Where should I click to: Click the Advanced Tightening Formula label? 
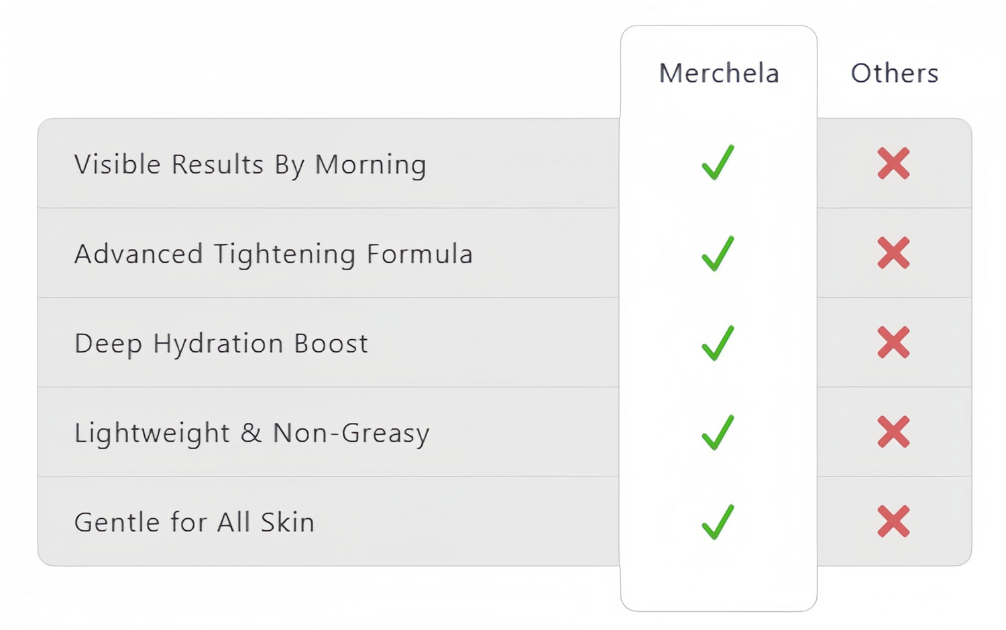click(274, 255)
